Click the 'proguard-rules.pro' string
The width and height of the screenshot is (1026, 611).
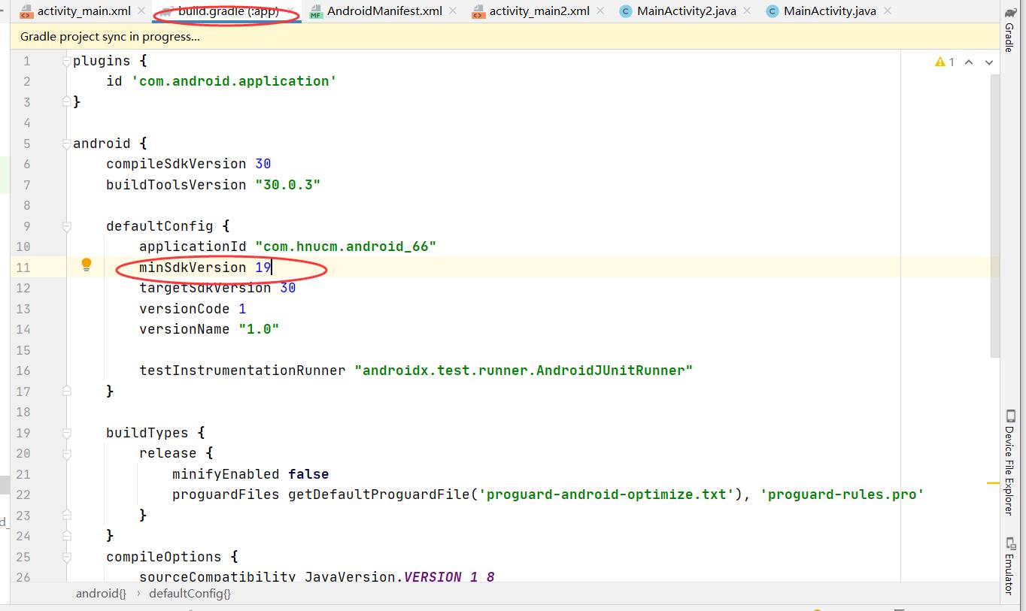842,495
